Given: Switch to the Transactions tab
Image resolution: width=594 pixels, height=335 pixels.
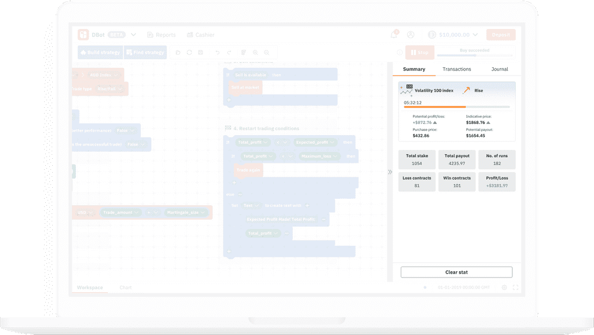Looking at the screenshot, I should 457,69.
